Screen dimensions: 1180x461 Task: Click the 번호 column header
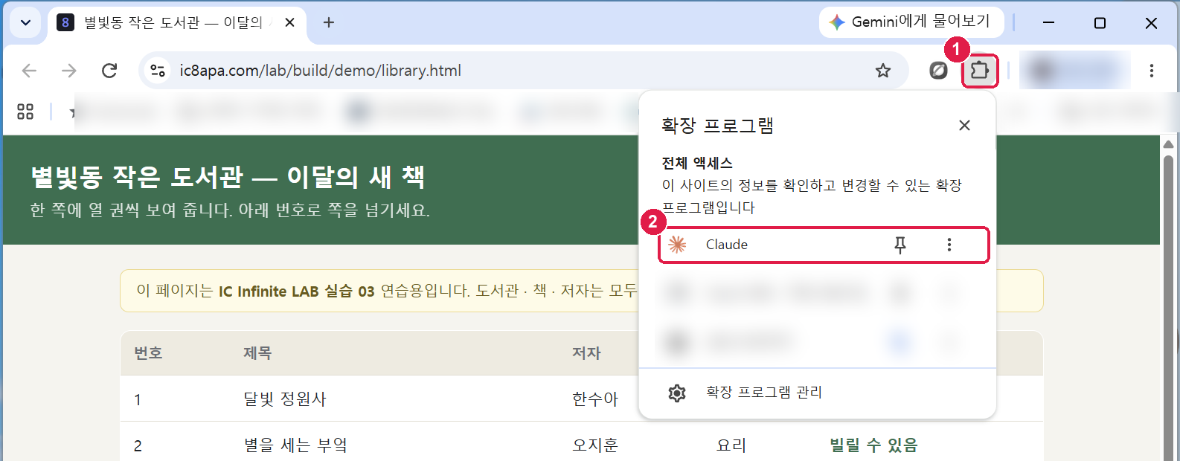148,353
